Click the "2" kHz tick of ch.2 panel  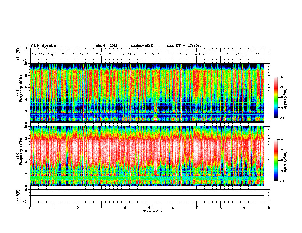[x=26, y=174]
